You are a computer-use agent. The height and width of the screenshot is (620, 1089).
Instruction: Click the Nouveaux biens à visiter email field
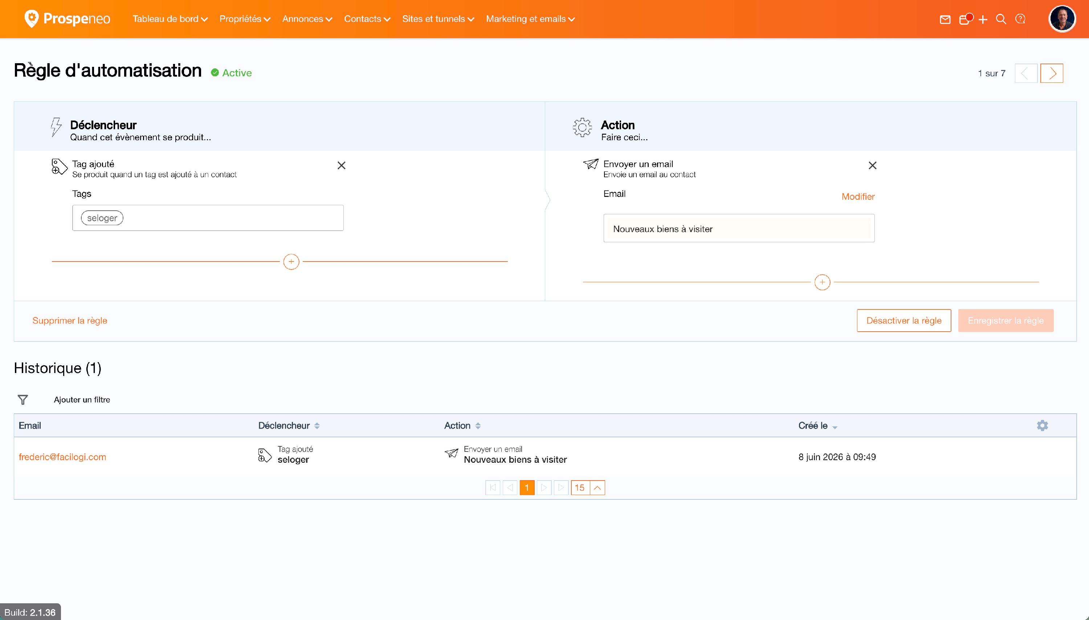[739, 228]
